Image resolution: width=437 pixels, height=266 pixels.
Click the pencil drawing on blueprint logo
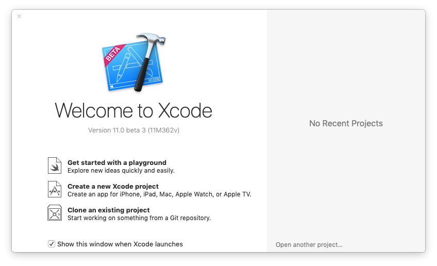[123, 68]
